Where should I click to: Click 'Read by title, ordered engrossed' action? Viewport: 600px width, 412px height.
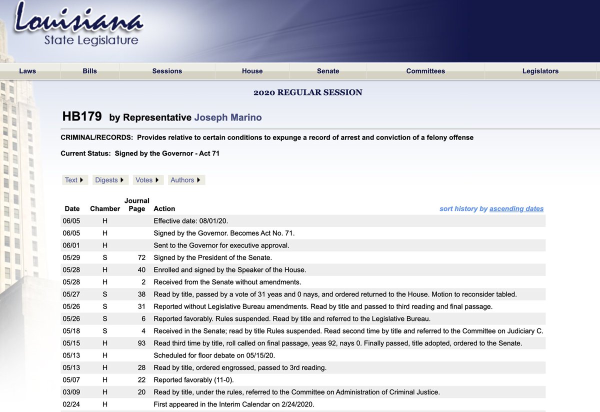pyautogui.click(x=240, y=367)
